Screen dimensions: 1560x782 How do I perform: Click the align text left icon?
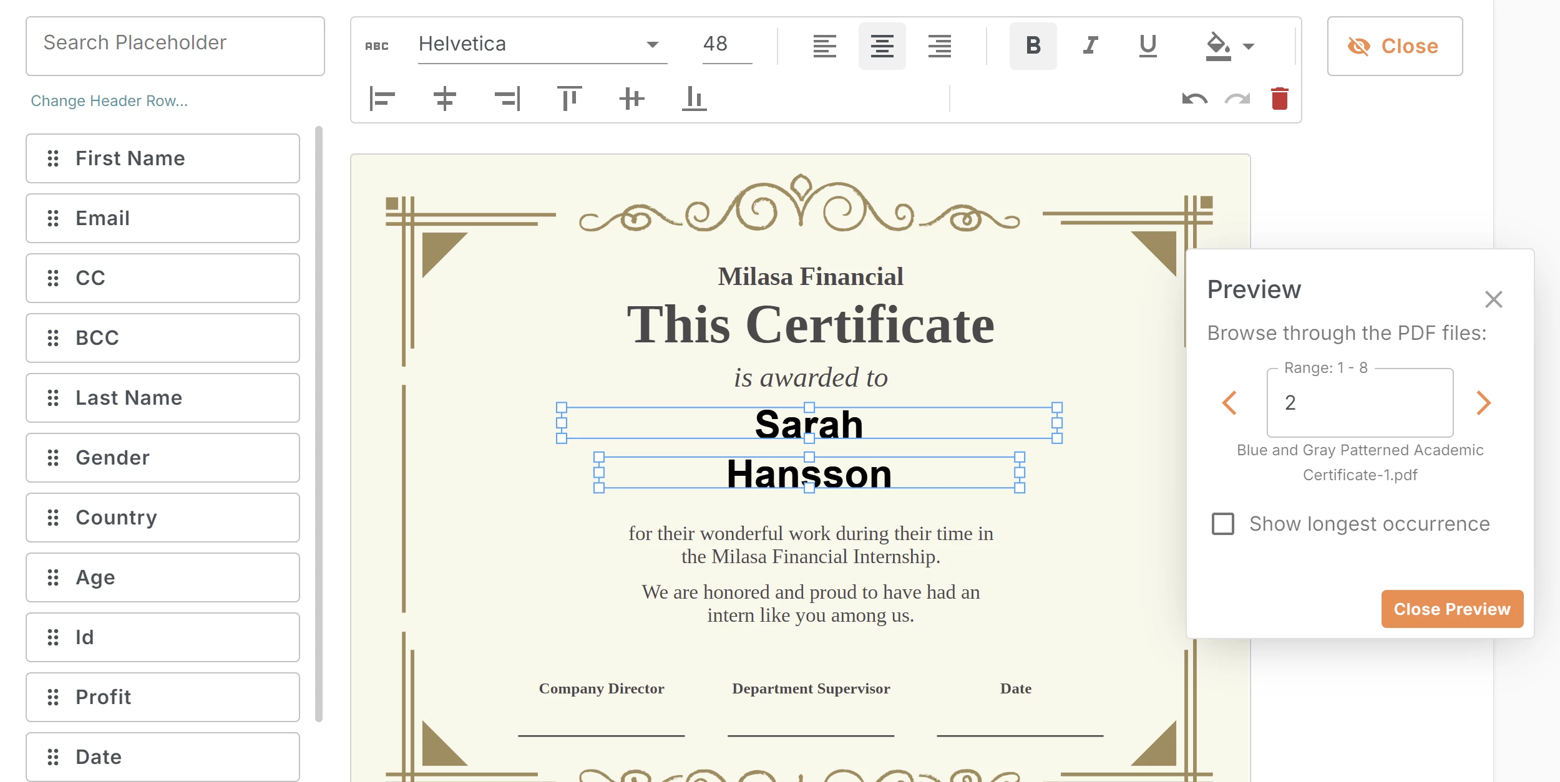pyautogui.click(x=824, y=46)
